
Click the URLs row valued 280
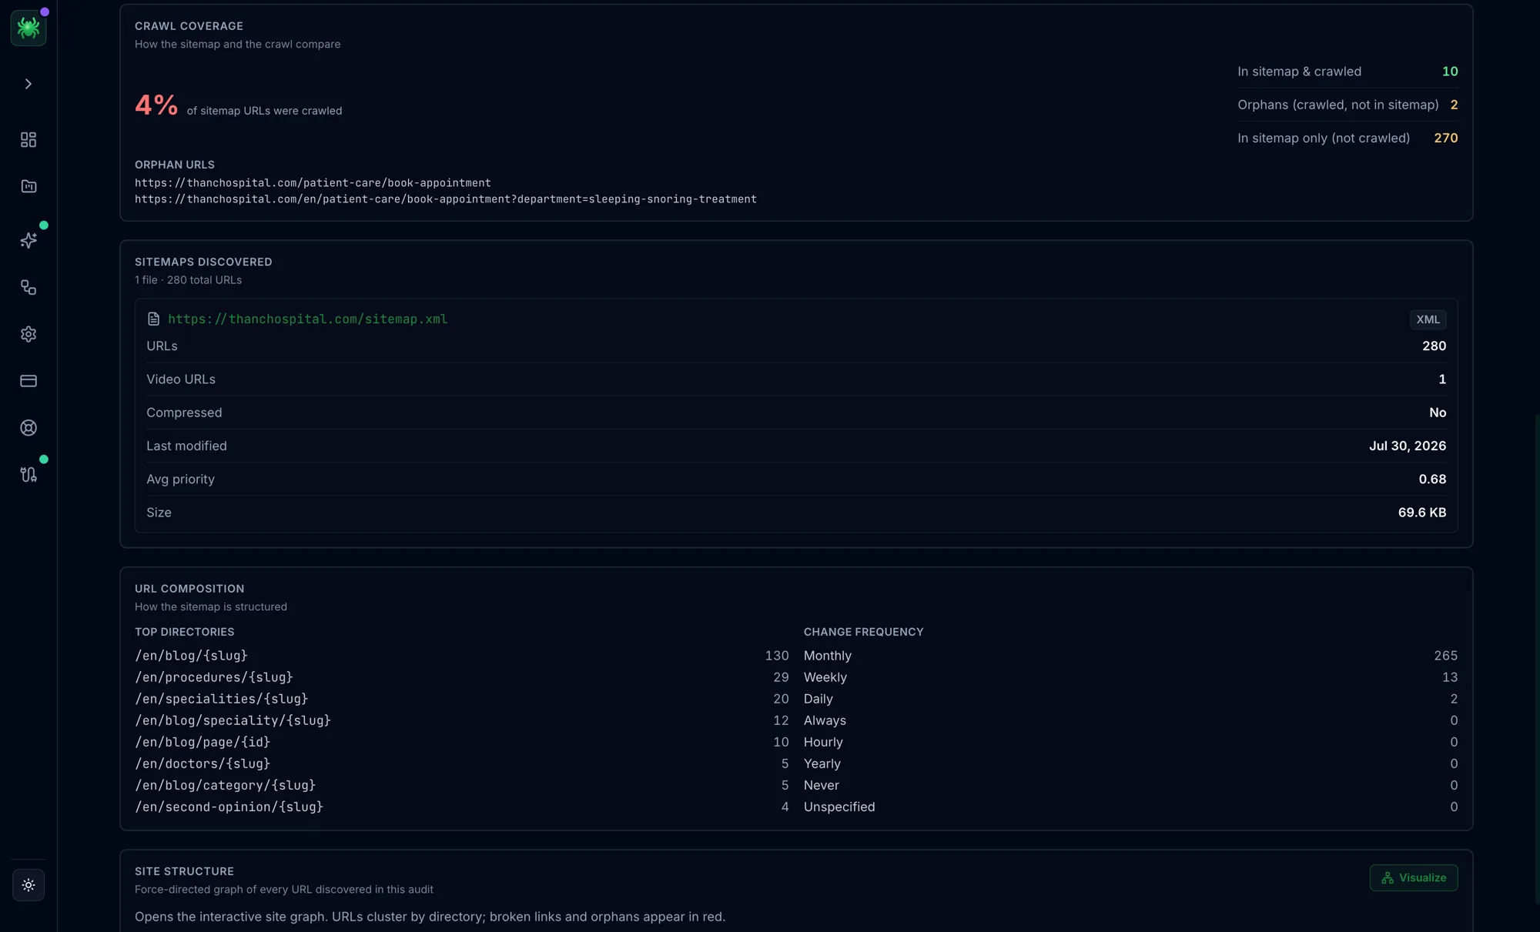(x=796, y=346)
